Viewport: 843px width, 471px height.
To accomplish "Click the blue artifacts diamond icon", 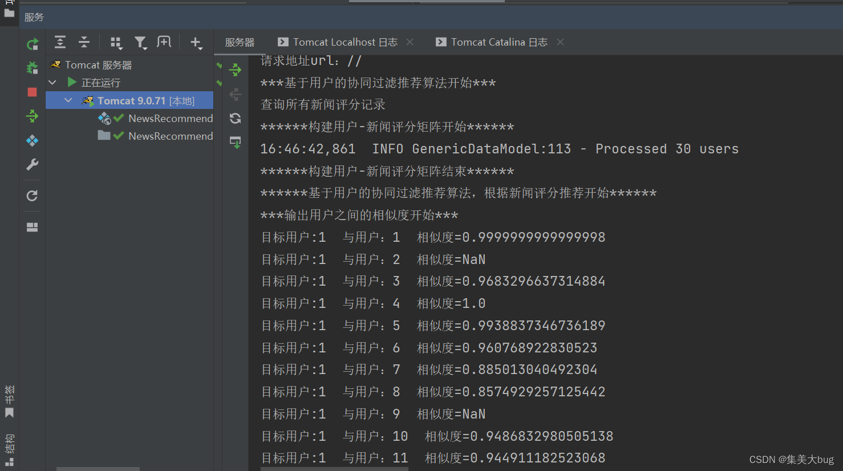I will 33,141.
